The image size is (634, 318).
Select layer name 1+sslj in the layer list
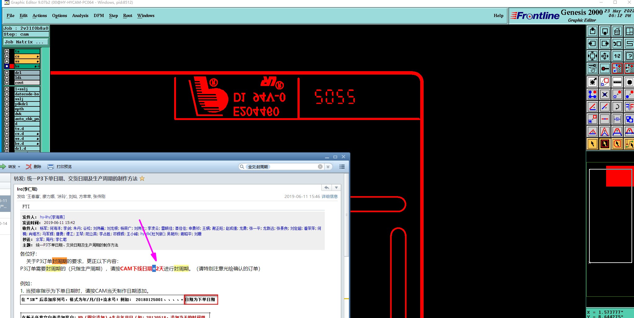(x=27, y=89)
